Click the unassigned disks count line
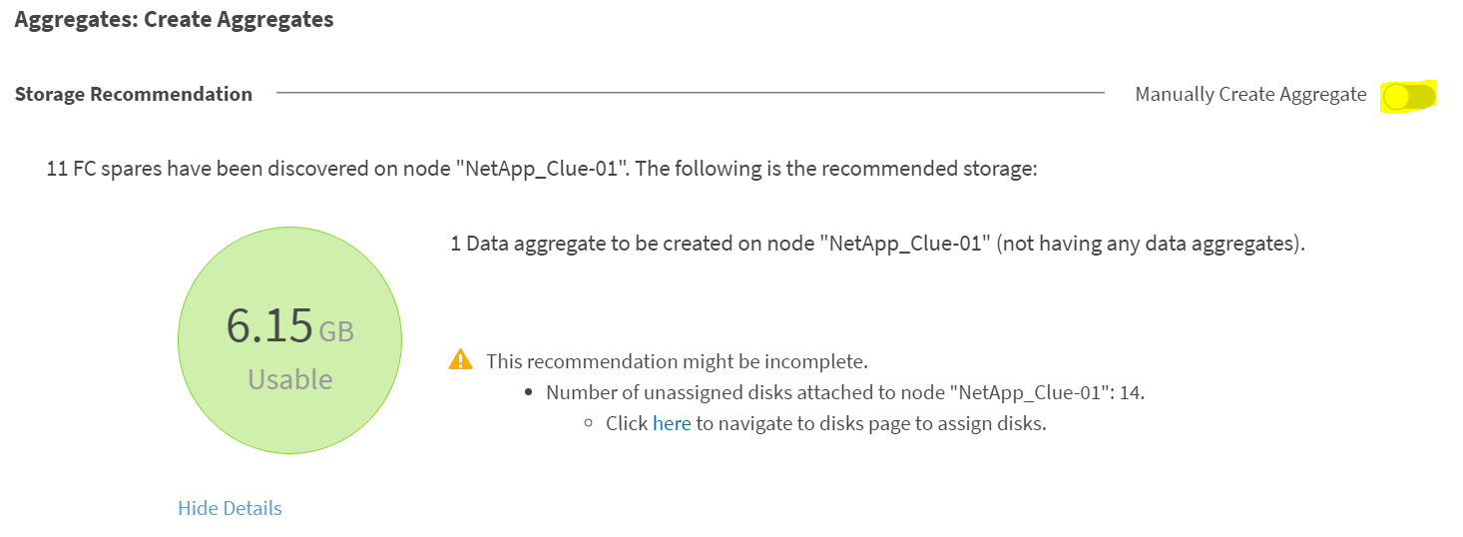 coord(845,392)
